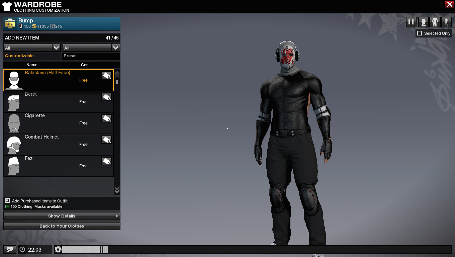Image resolution: width=455 pixels, height=257 pixels.
Task: Select the Combat Helmet item thumbnail
Action: pos(14,145)
